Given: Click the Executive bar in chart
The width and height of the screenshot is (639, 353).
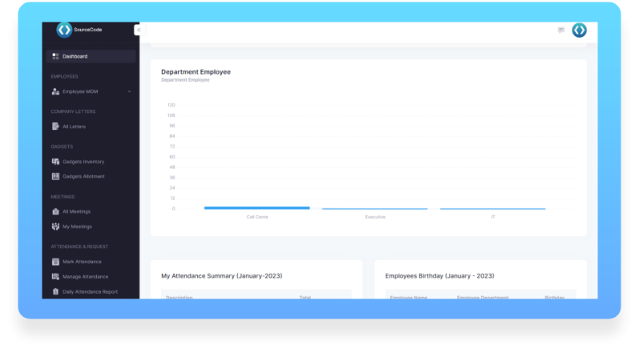Looking at the screenshot, I should coord(374,209).
